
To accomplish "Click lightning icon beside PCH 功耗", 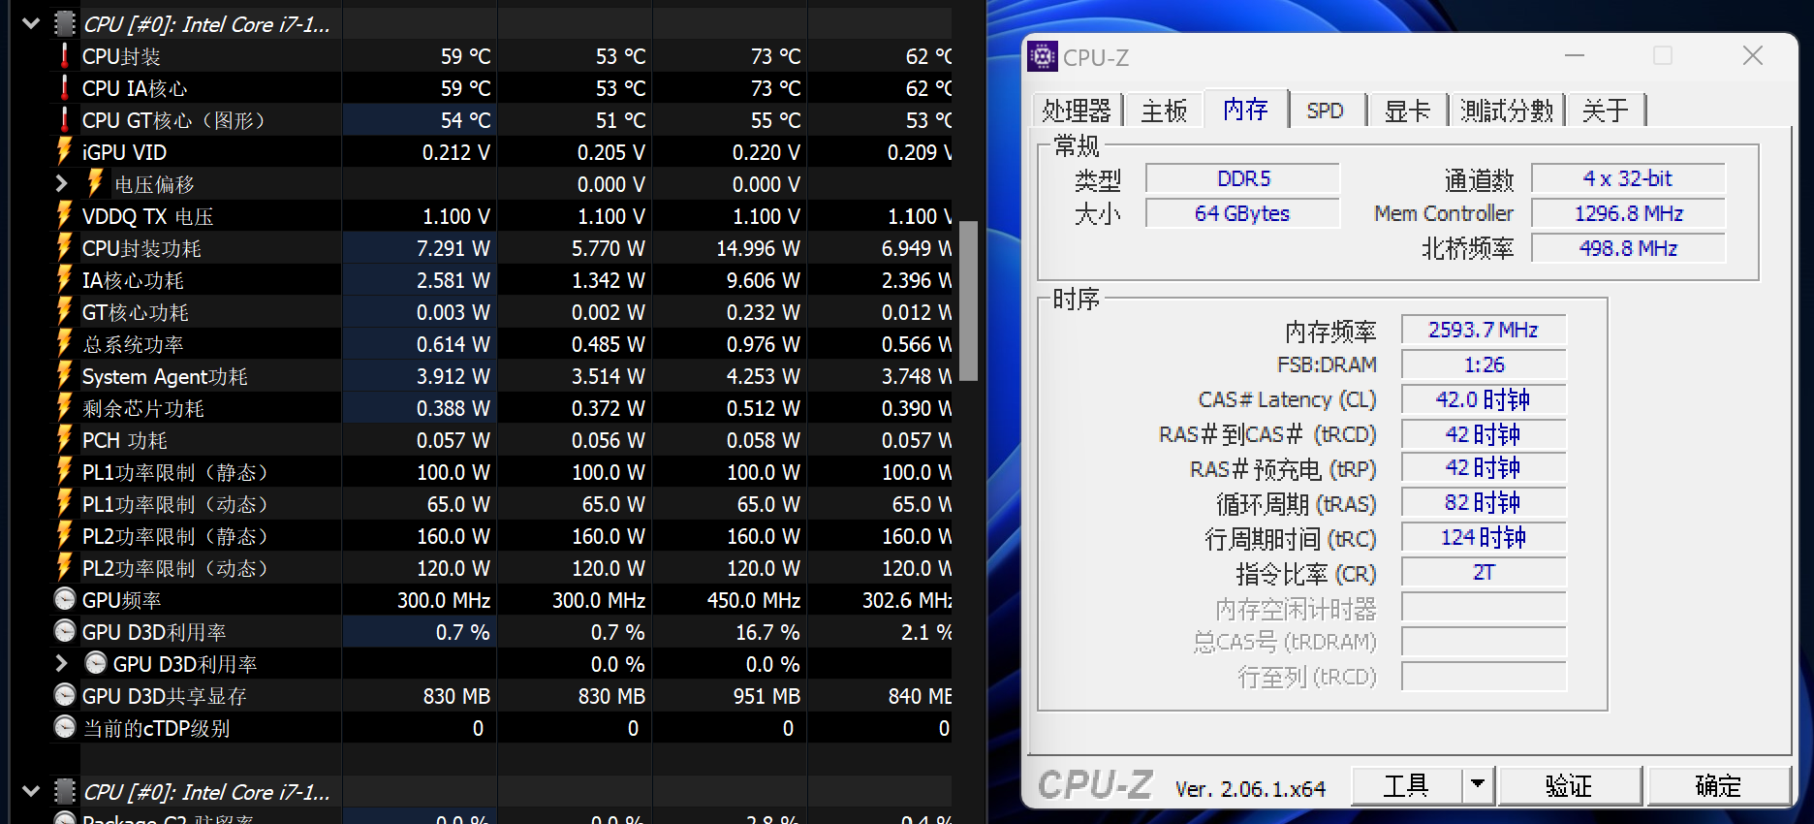I will tap(65, 440).
